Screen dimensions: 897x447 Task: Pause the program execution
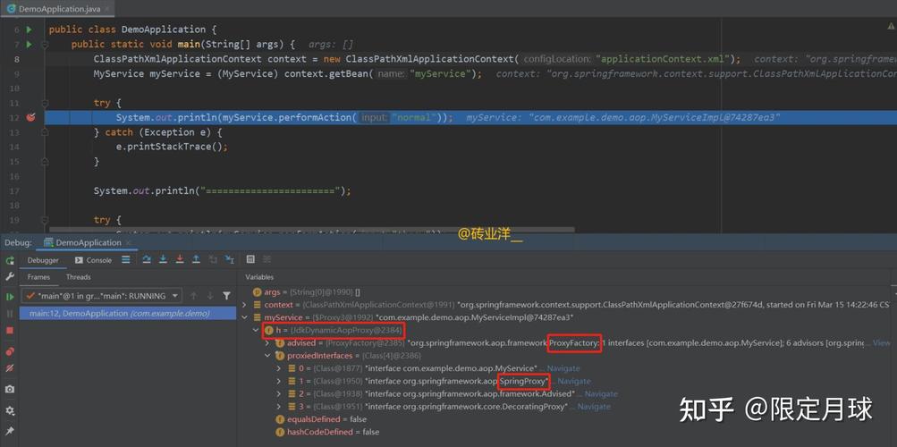coord(10,314)
